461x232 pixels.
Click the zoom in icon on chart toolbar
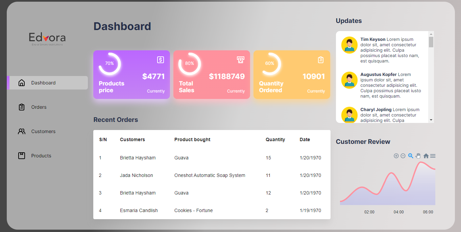coord(396,156)
